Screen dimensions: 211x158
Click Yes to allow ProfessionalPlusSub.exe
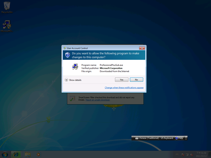pyautogui.click(x=121, y=80)
